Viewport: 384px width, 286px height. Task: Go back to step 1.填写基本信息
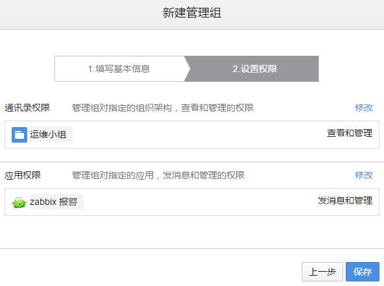point(119,69)
